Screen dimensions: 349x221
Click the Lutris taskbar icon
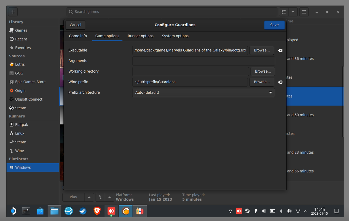[x=126, y=211]
